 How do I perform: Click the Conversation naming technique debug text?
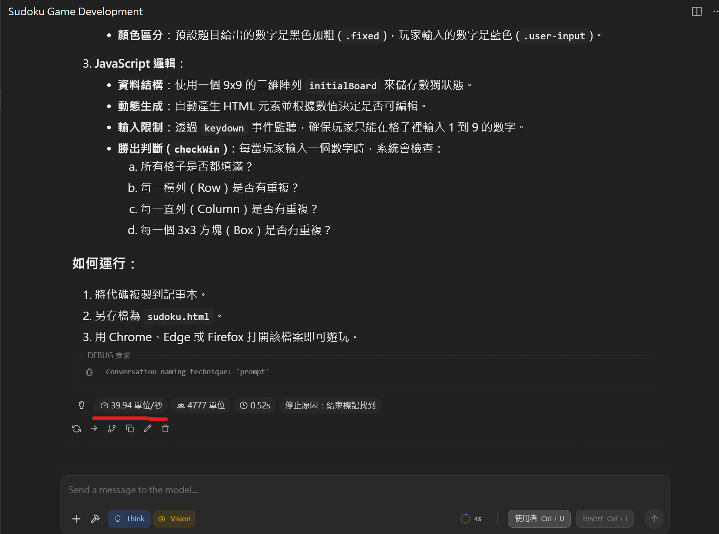point(187,372)
